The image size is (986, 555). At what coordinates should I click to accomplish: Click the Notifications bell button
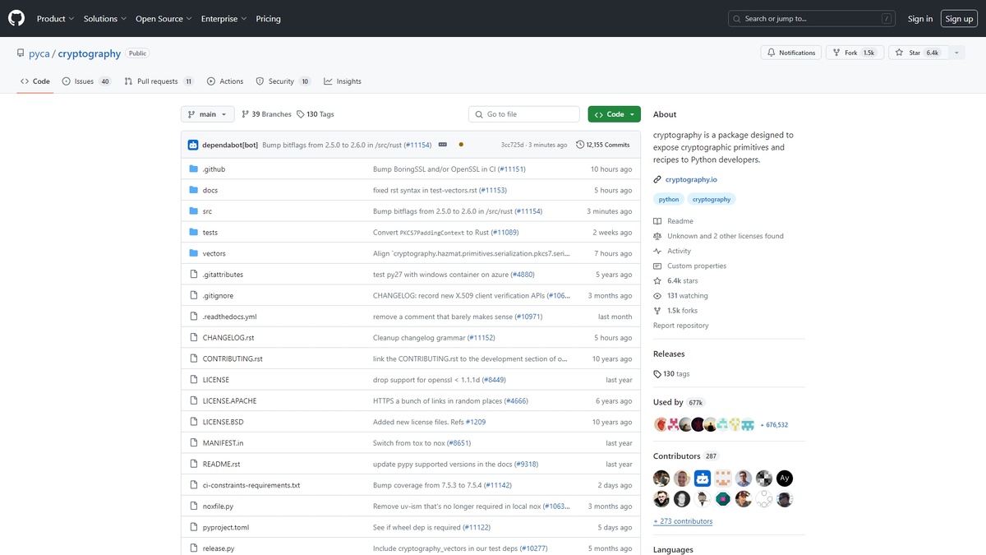(791, 53)
